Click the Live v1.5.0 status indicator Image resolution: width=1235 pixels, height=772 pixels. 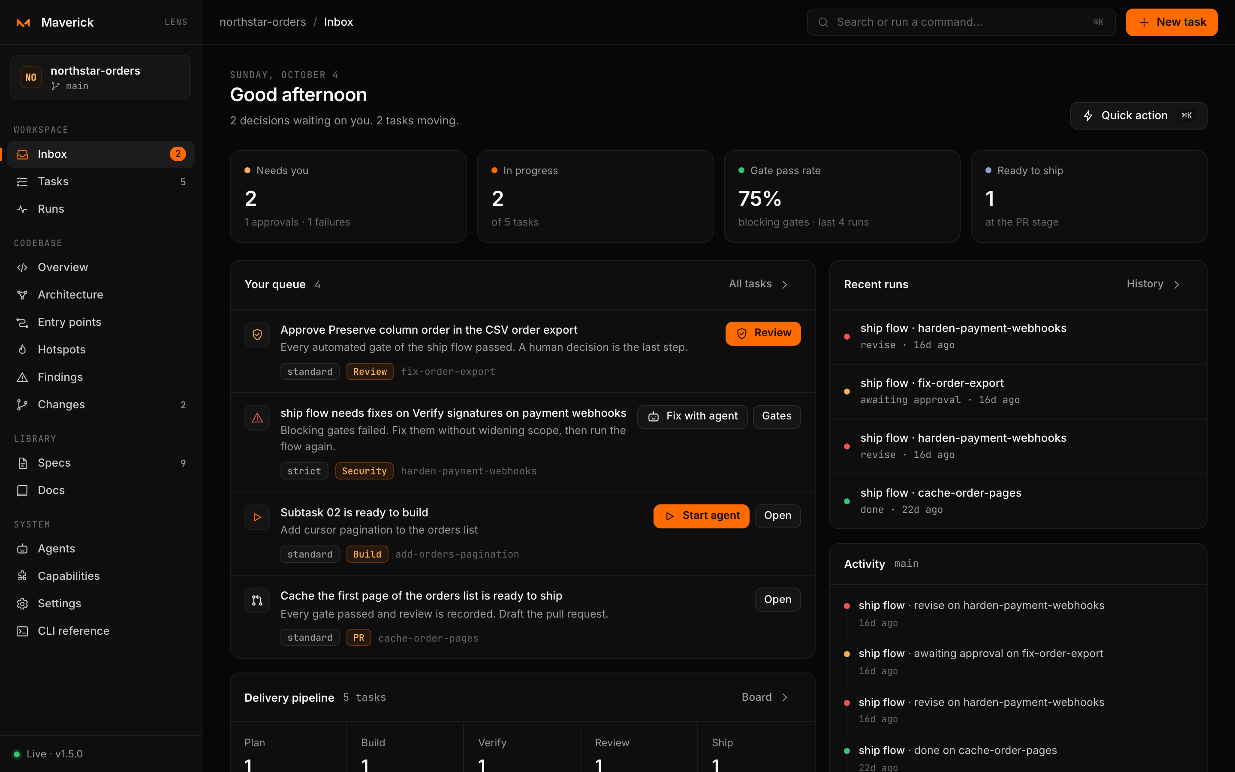click(48, 754)
